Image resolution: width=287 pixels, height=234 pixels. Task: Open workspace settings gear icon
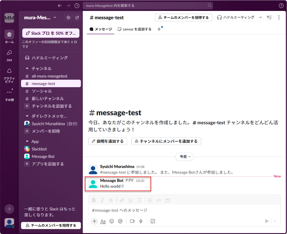[68, 18]
